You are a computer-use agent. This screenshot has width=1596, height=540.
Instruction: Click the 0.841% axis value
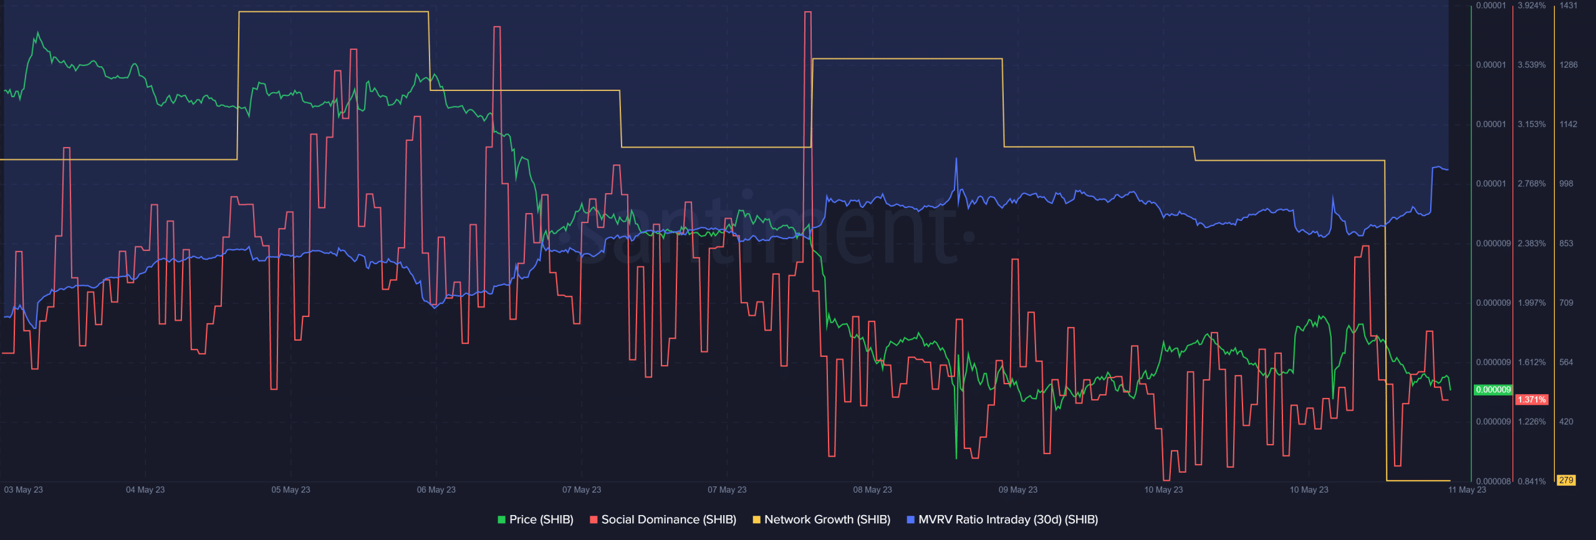coord(1532,481)
